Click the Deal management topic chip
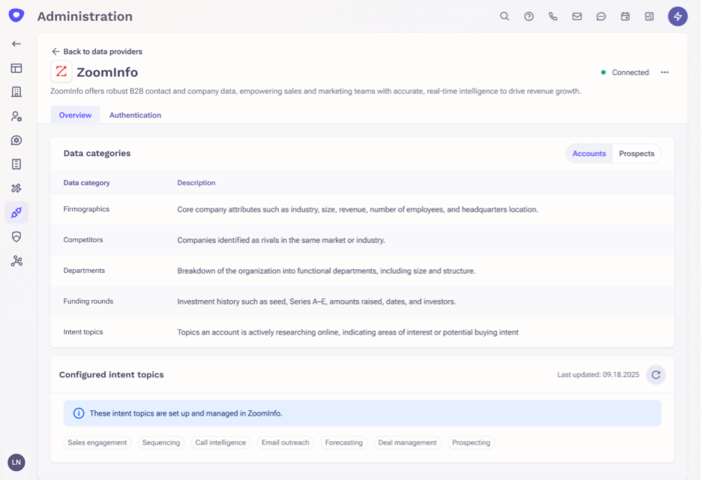Viewport: 702px width, 480px height. tap(407, 442)
